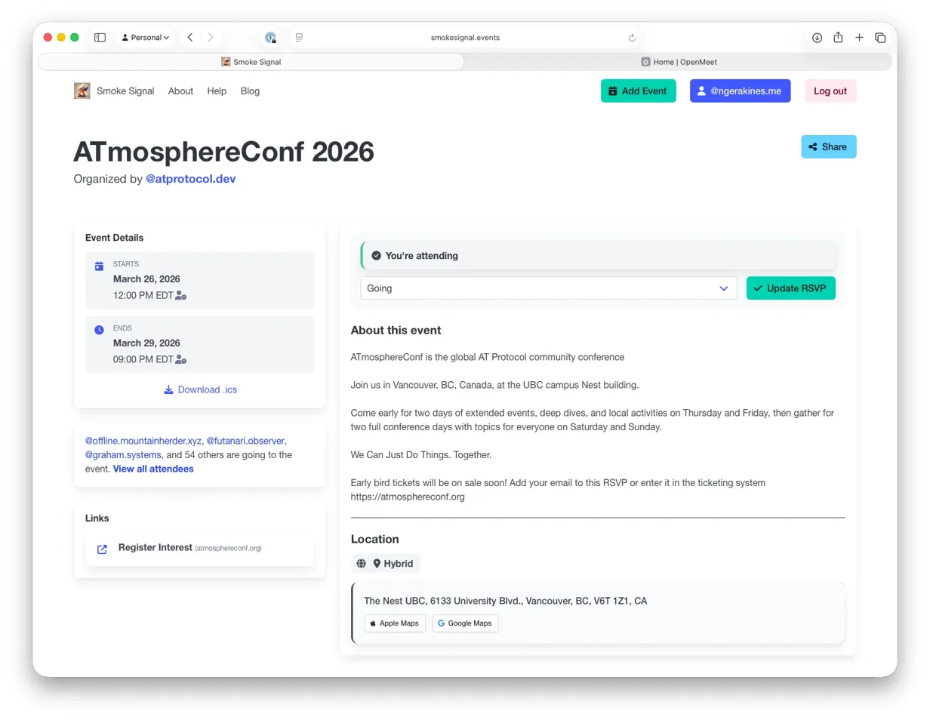Open the About menu item
The image size is (930, 720).
tap(180, 91)
